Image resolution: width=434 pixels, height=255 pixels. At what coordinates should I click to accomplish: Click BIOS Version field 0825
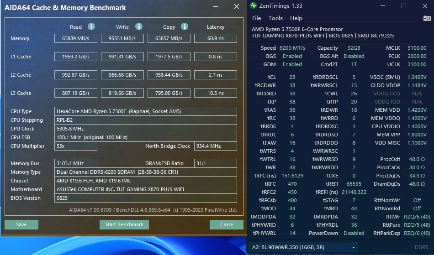146,198
